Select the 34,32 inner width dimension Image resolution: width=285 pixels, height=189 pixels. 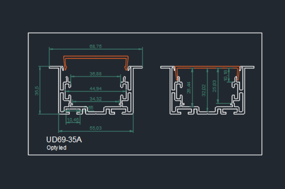coord(95,98)
